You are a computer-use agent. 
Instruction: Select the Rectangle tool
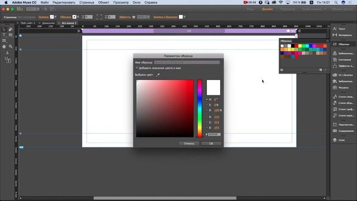coord(11,35)
